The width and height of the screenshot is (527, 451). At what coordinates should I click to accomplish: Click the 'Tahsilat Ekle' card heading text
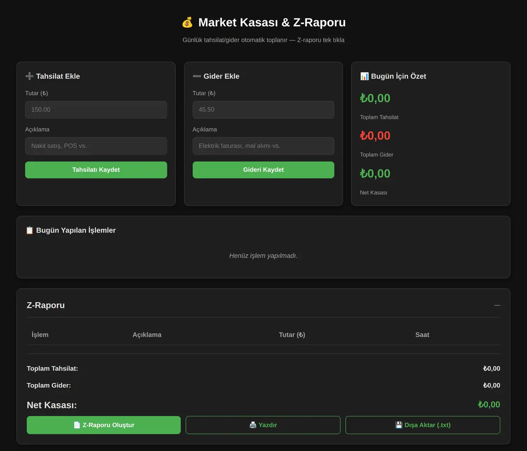pyautogui.click(x=58, y=76)
